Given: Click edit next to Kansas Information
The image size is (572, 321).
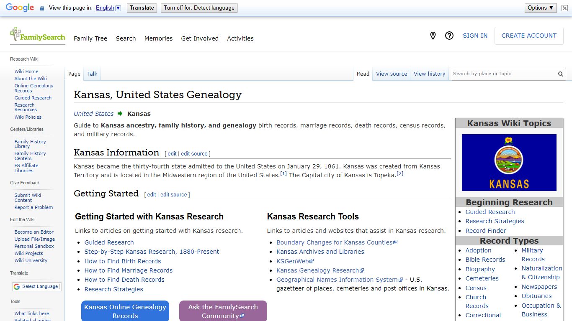Looking at the screenshot, I should coord(172,154).
